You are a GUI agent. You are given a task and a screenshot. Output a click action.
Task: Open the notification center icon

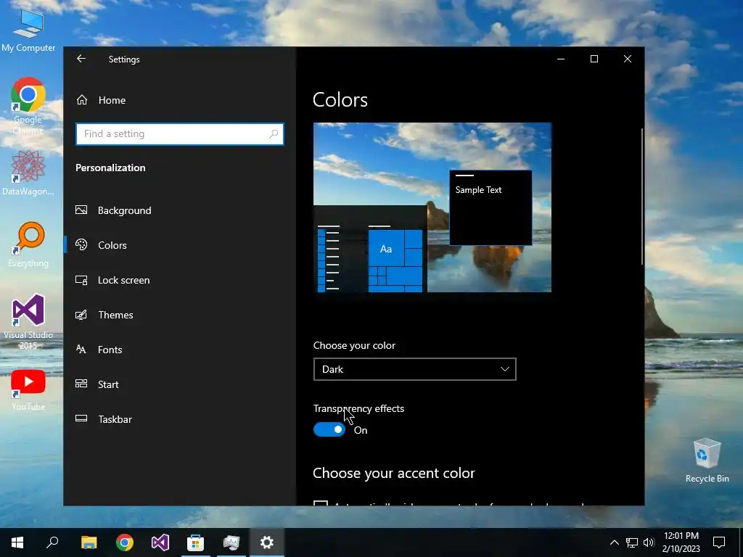(x=719, y=542)
